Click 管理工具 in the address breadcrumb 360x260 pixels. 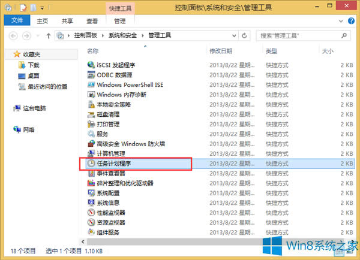tap(160, 35)
